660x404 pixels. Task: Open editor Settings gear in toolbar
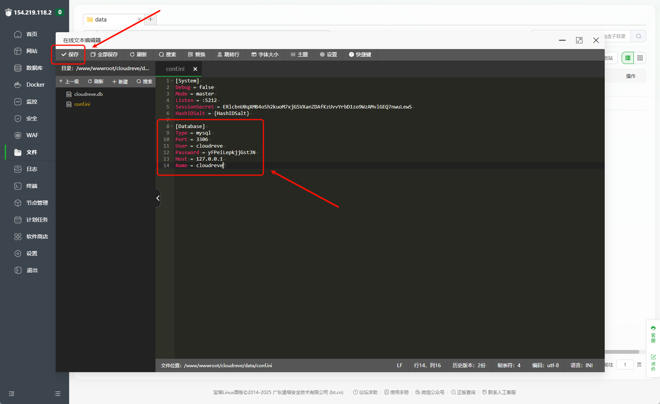328,54
